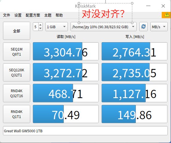Open the 主题 menu
171x143 pixels.
pos(48,15)
